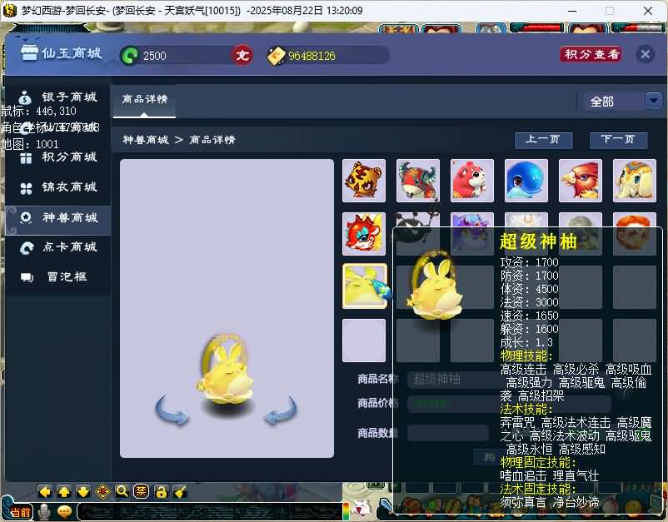Click the padlock icon in bottom toolbar
Screen dimensions: 668x522
[160, 491]
